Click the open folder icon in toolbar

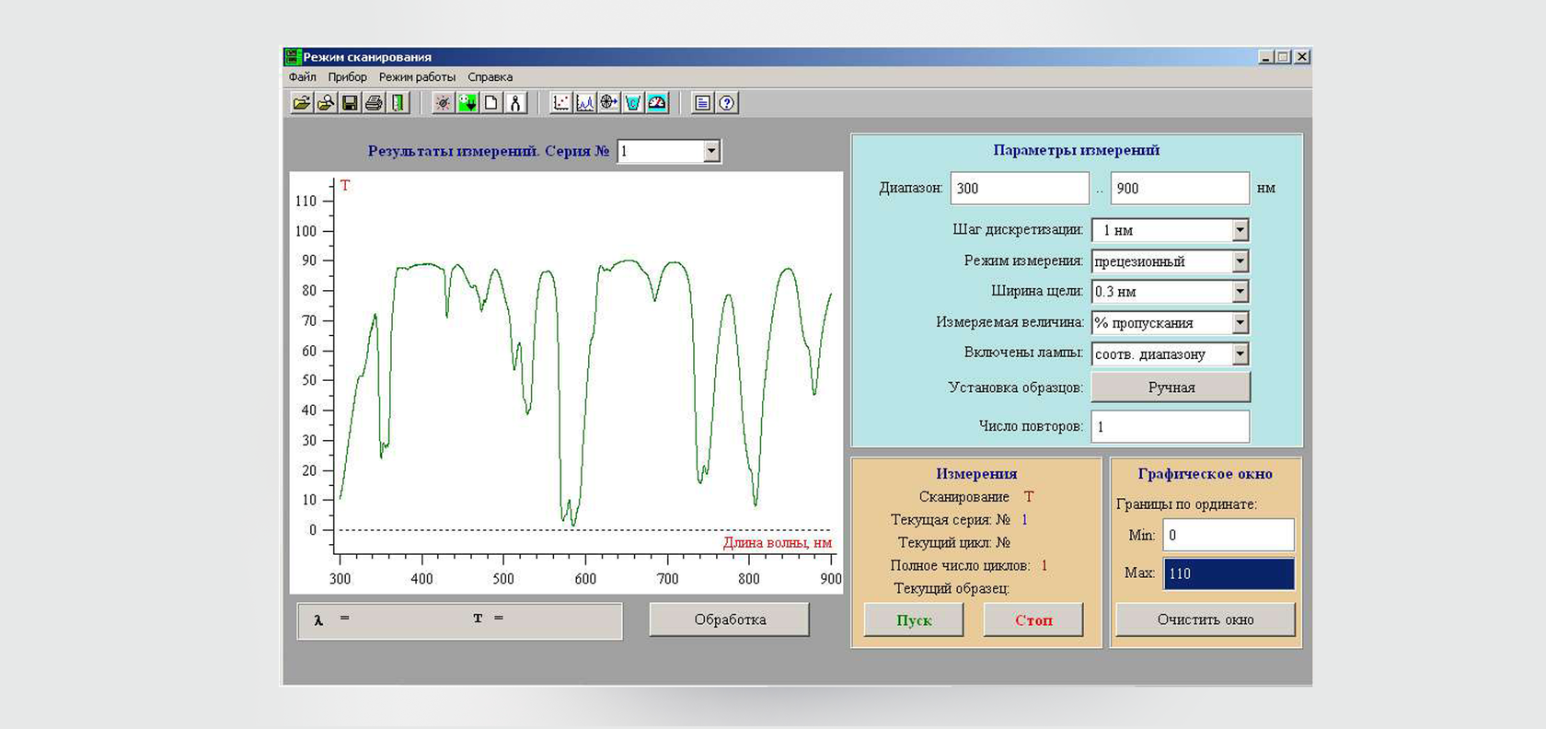[x=302, y=103]
